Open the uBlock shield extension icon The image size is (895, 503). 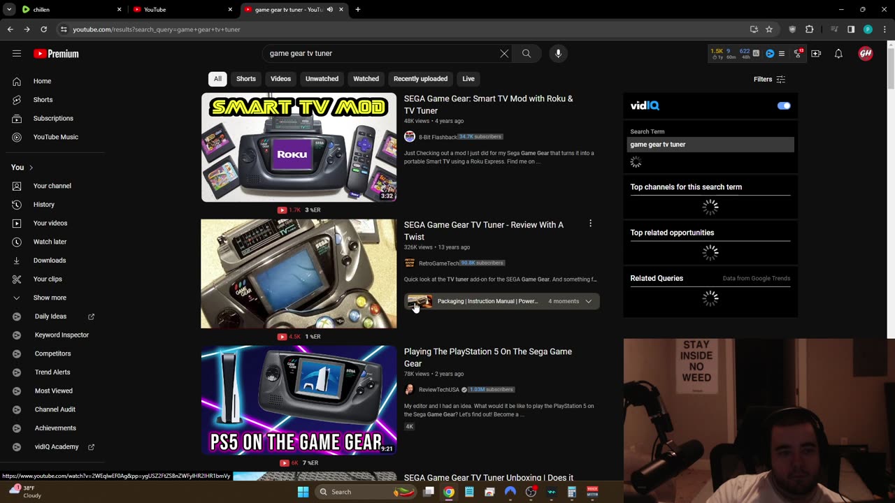point(792,29)
